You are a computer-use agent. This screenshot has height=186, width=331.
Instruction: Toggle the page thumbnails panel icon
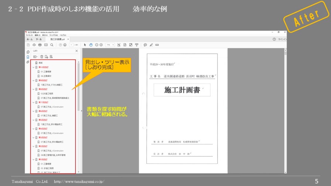[28, 51]
